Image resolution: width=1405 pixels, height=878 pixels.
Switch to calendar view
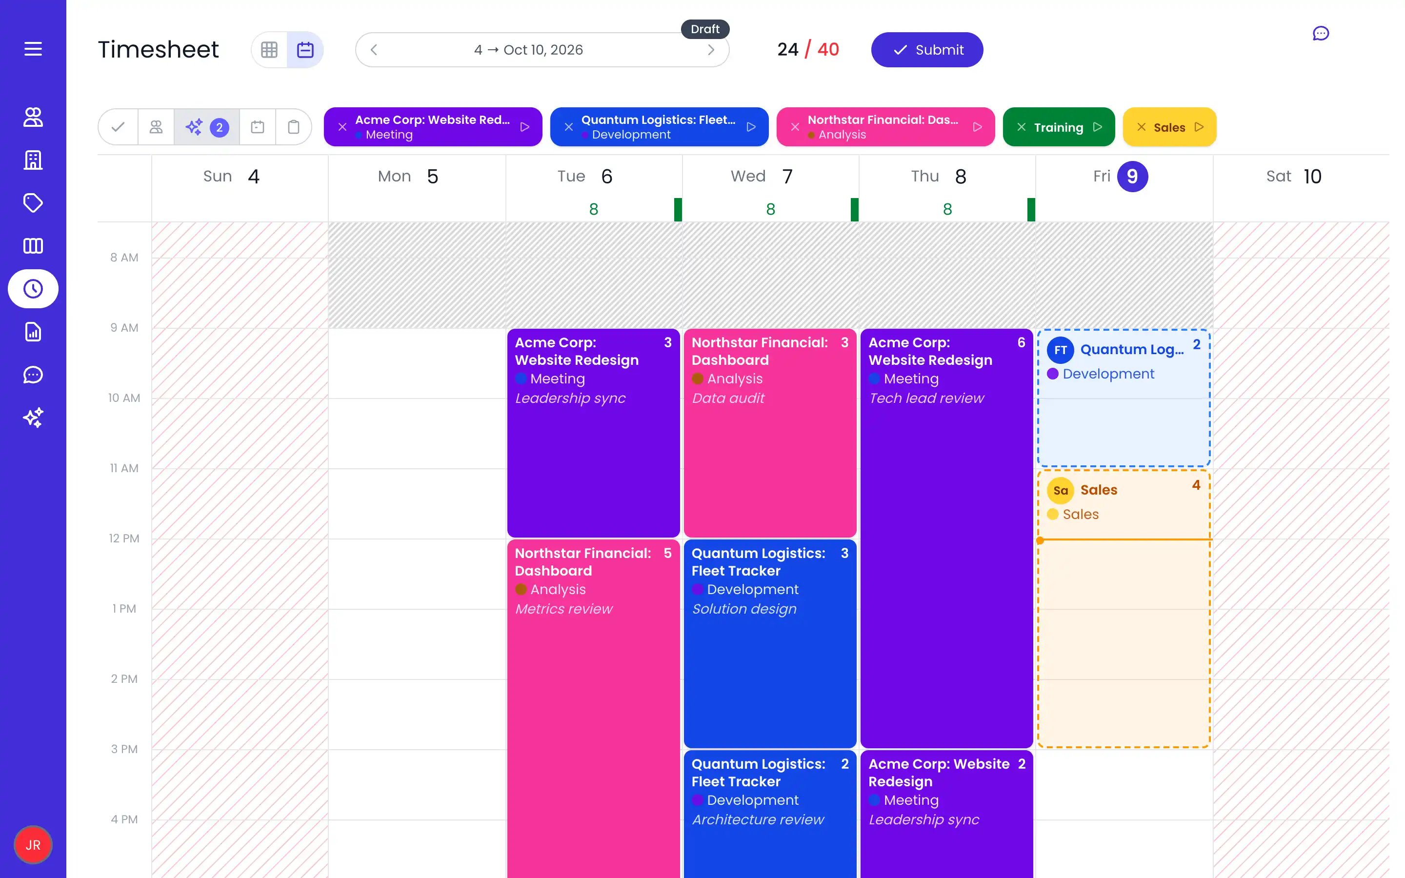(305, 50)
